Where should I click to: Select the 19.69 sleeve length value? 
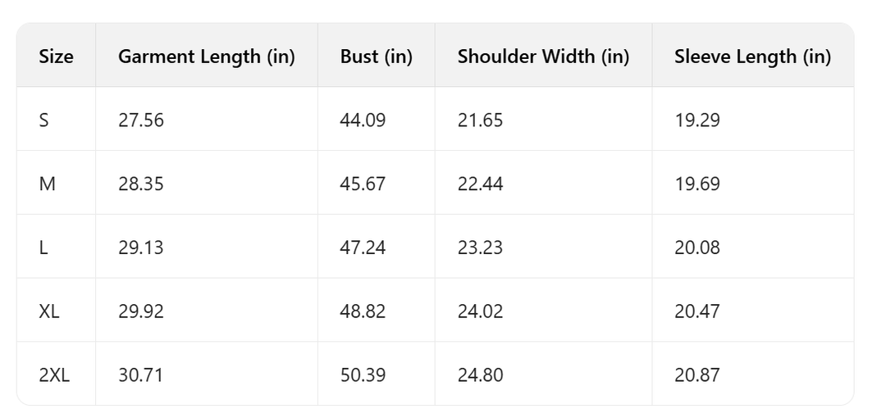(696, 184)
